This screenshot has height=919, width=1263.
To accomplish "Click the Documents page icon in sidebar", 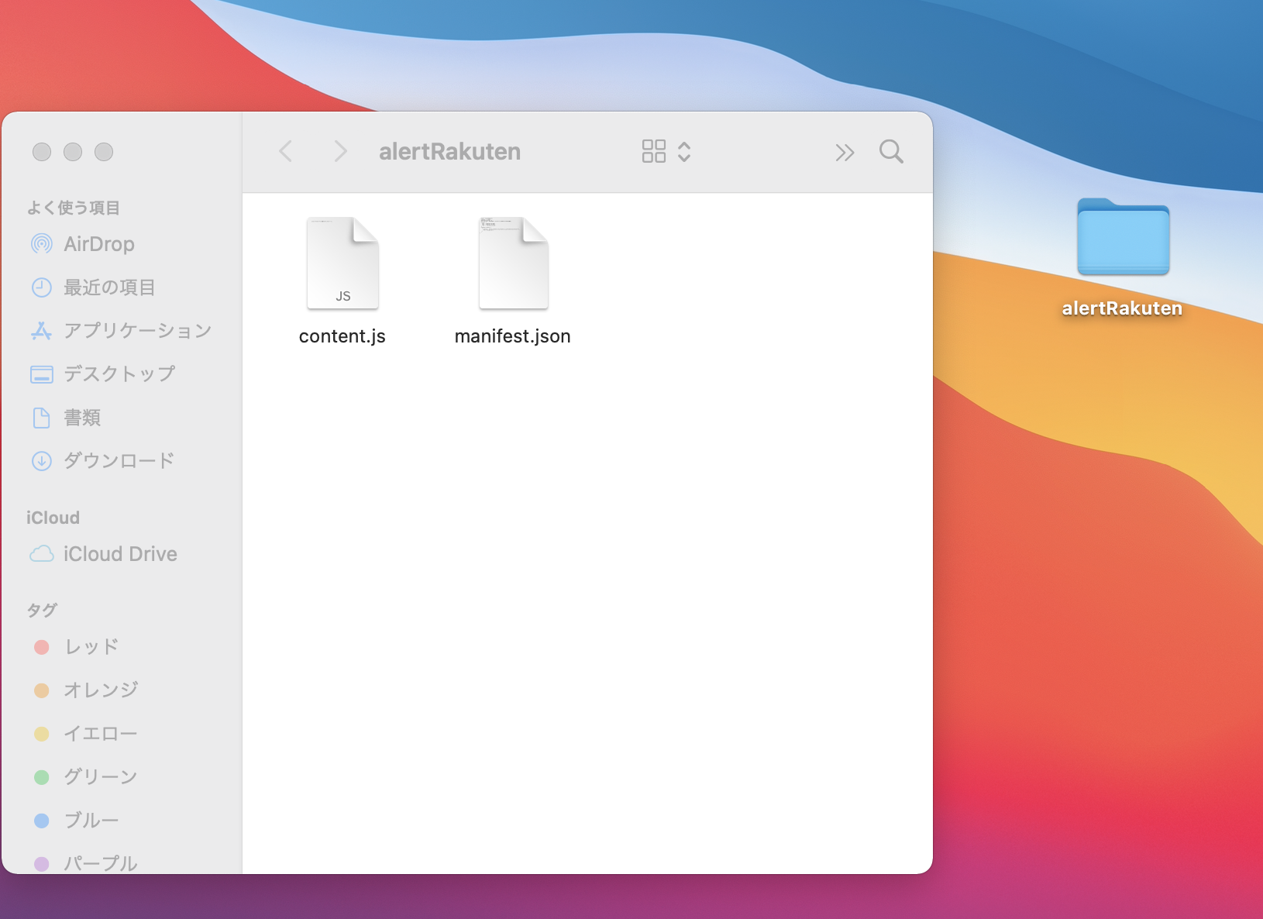I will (42, 418).
